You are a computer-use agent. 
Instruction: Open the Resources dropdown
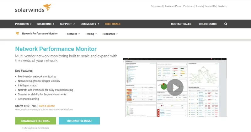(110, 34)
